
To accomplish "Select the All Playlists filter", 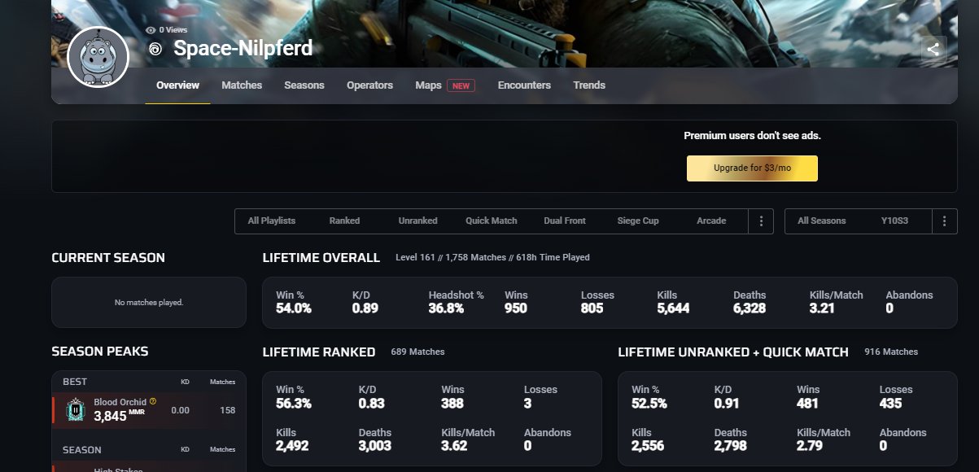I will [272, 221].
